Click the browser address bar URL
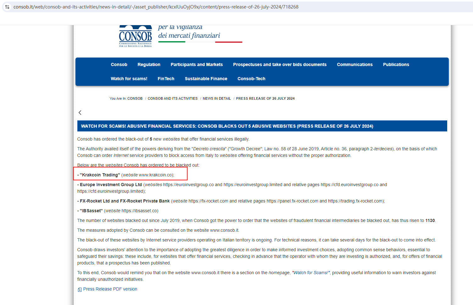The height and width of the screenshot is (305, 473). (156, 7)
